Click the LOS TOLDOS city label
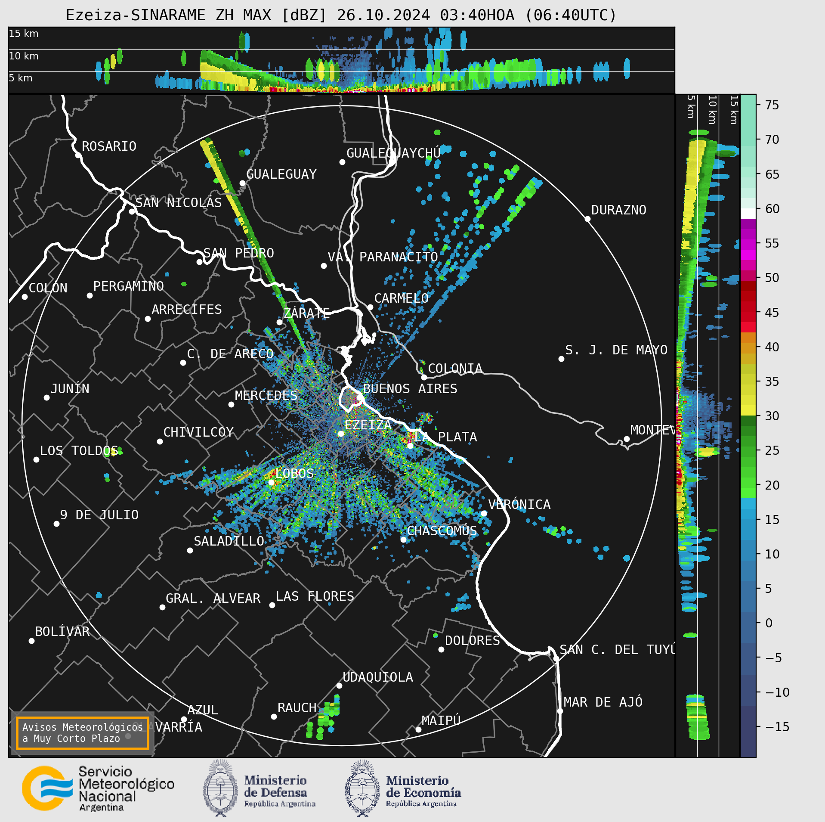This screenshot has width=825, height=822. click(79, 451)
